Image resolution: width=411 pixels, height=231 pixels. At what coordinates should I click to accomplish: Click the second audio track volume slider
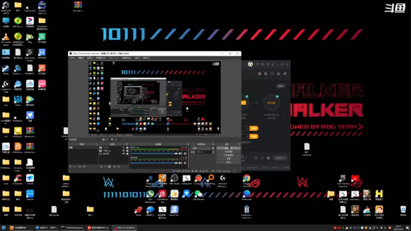tap(154, 163)
